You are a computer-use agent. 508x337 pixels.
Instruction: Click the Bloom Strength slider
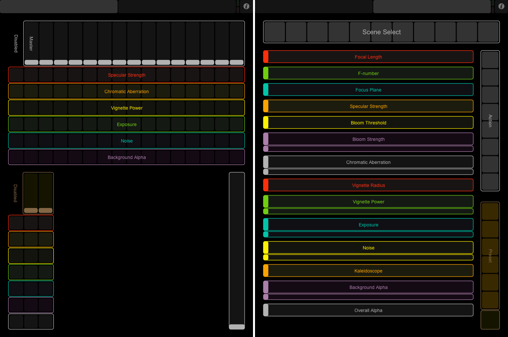pos(368,139)
